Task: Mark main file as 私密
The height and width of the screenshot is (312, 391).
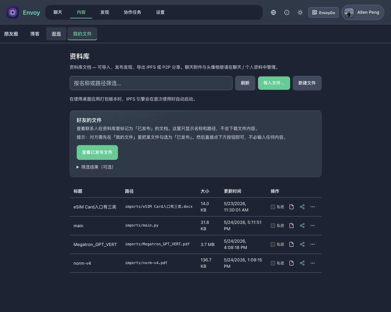Action: click(x=273, y=226)
